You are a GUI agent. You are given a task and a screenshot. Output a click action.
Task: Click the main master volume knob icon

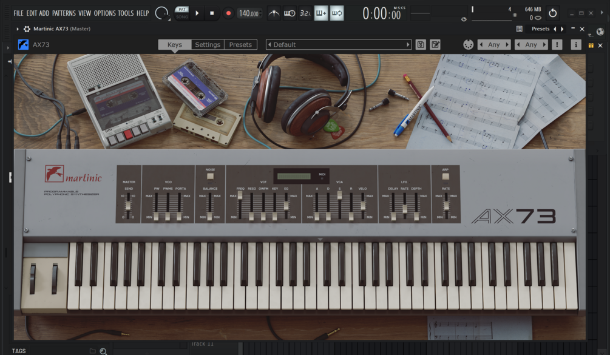(x=162, y=13)
